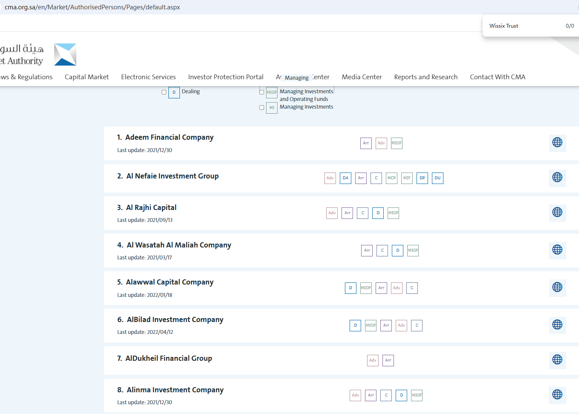Open the Media Center menu item
Image resolution: width=579 pixels, height=414 pixels.
coord(362,77)
